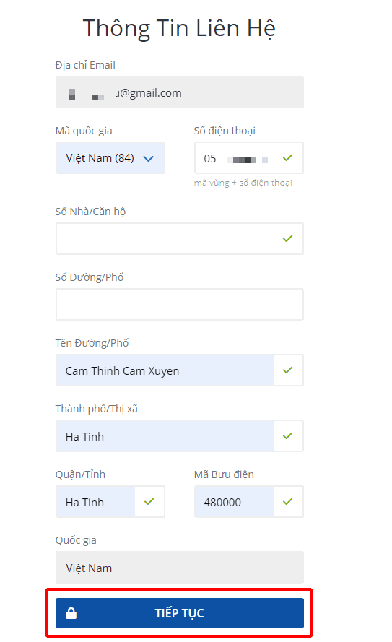
Task: Click the Mã Bưu điện field with 480000
Action: click(x=249, y=502)
